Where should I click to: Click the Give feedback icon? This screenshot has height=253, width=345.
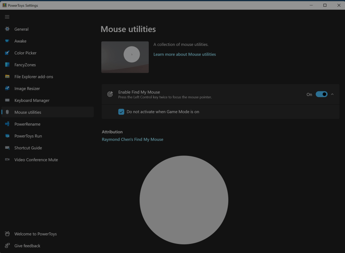(x=7, y=246)
